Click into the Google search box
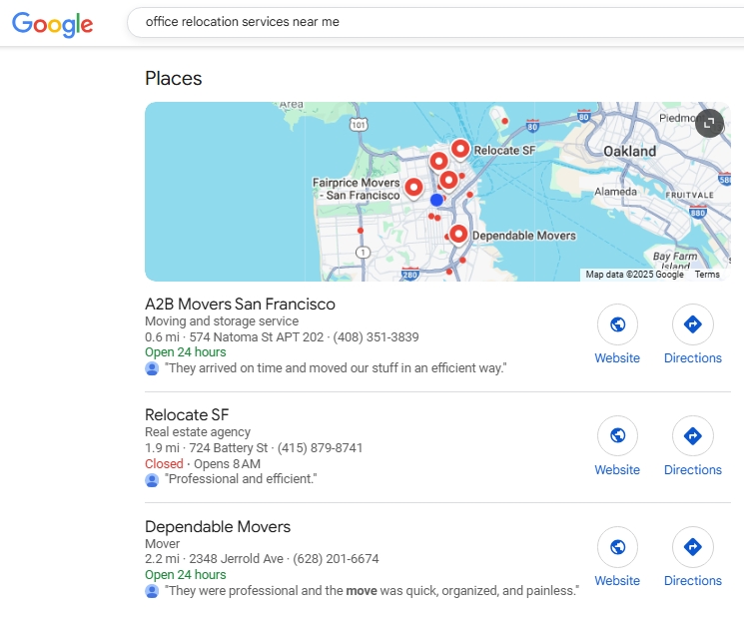This screenshot has height=620, width=744. 429,21
